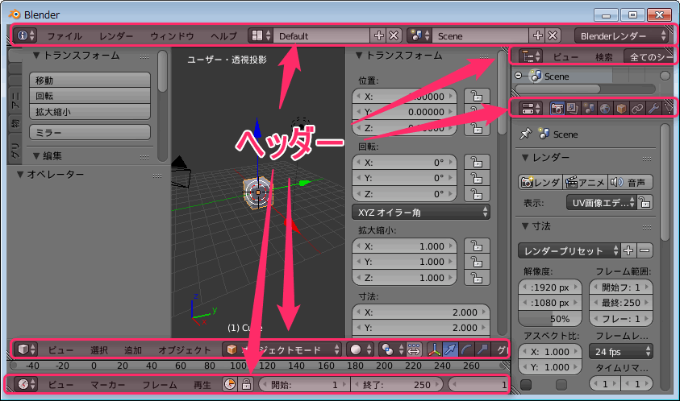Toggle the 3D manipulator axis widget
Image resolution: width=680 pixels, height=401 pixels.
coord(435,349)
